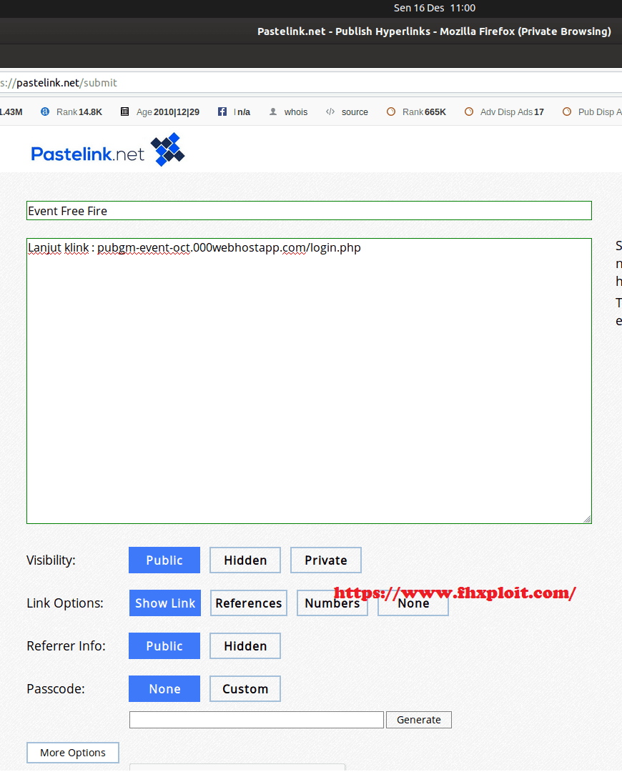622x772 pixels.
Task: Choose Custom passcode
Action: [x=245, y=689]
